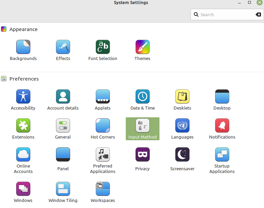Open the Extensions settings
The width and height of the screenshot is (264, 208).
coord(23,126)
